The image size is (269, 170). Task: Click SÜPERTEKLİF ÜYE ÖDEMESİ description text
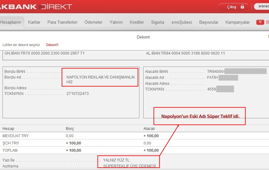pos(130,166)
